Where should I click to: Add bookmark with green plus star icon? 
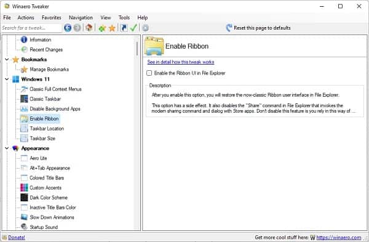pyautogui.click(x=102, y=28)
